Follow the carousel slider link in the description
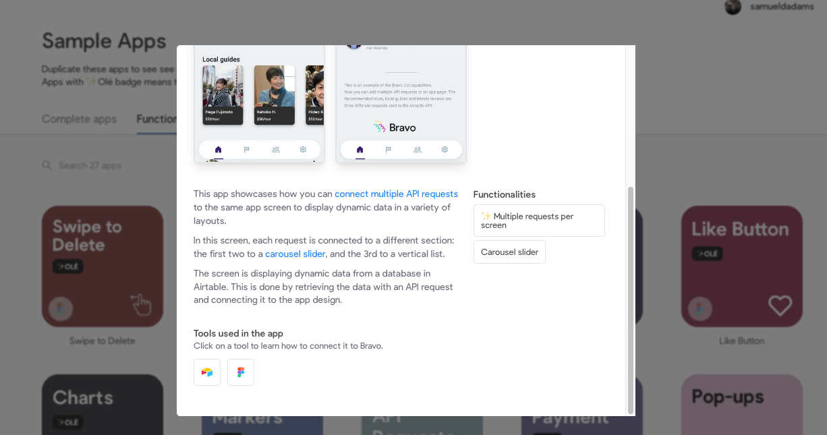The height and width of the screenshot is (435, 827). [x=295, y=254]
